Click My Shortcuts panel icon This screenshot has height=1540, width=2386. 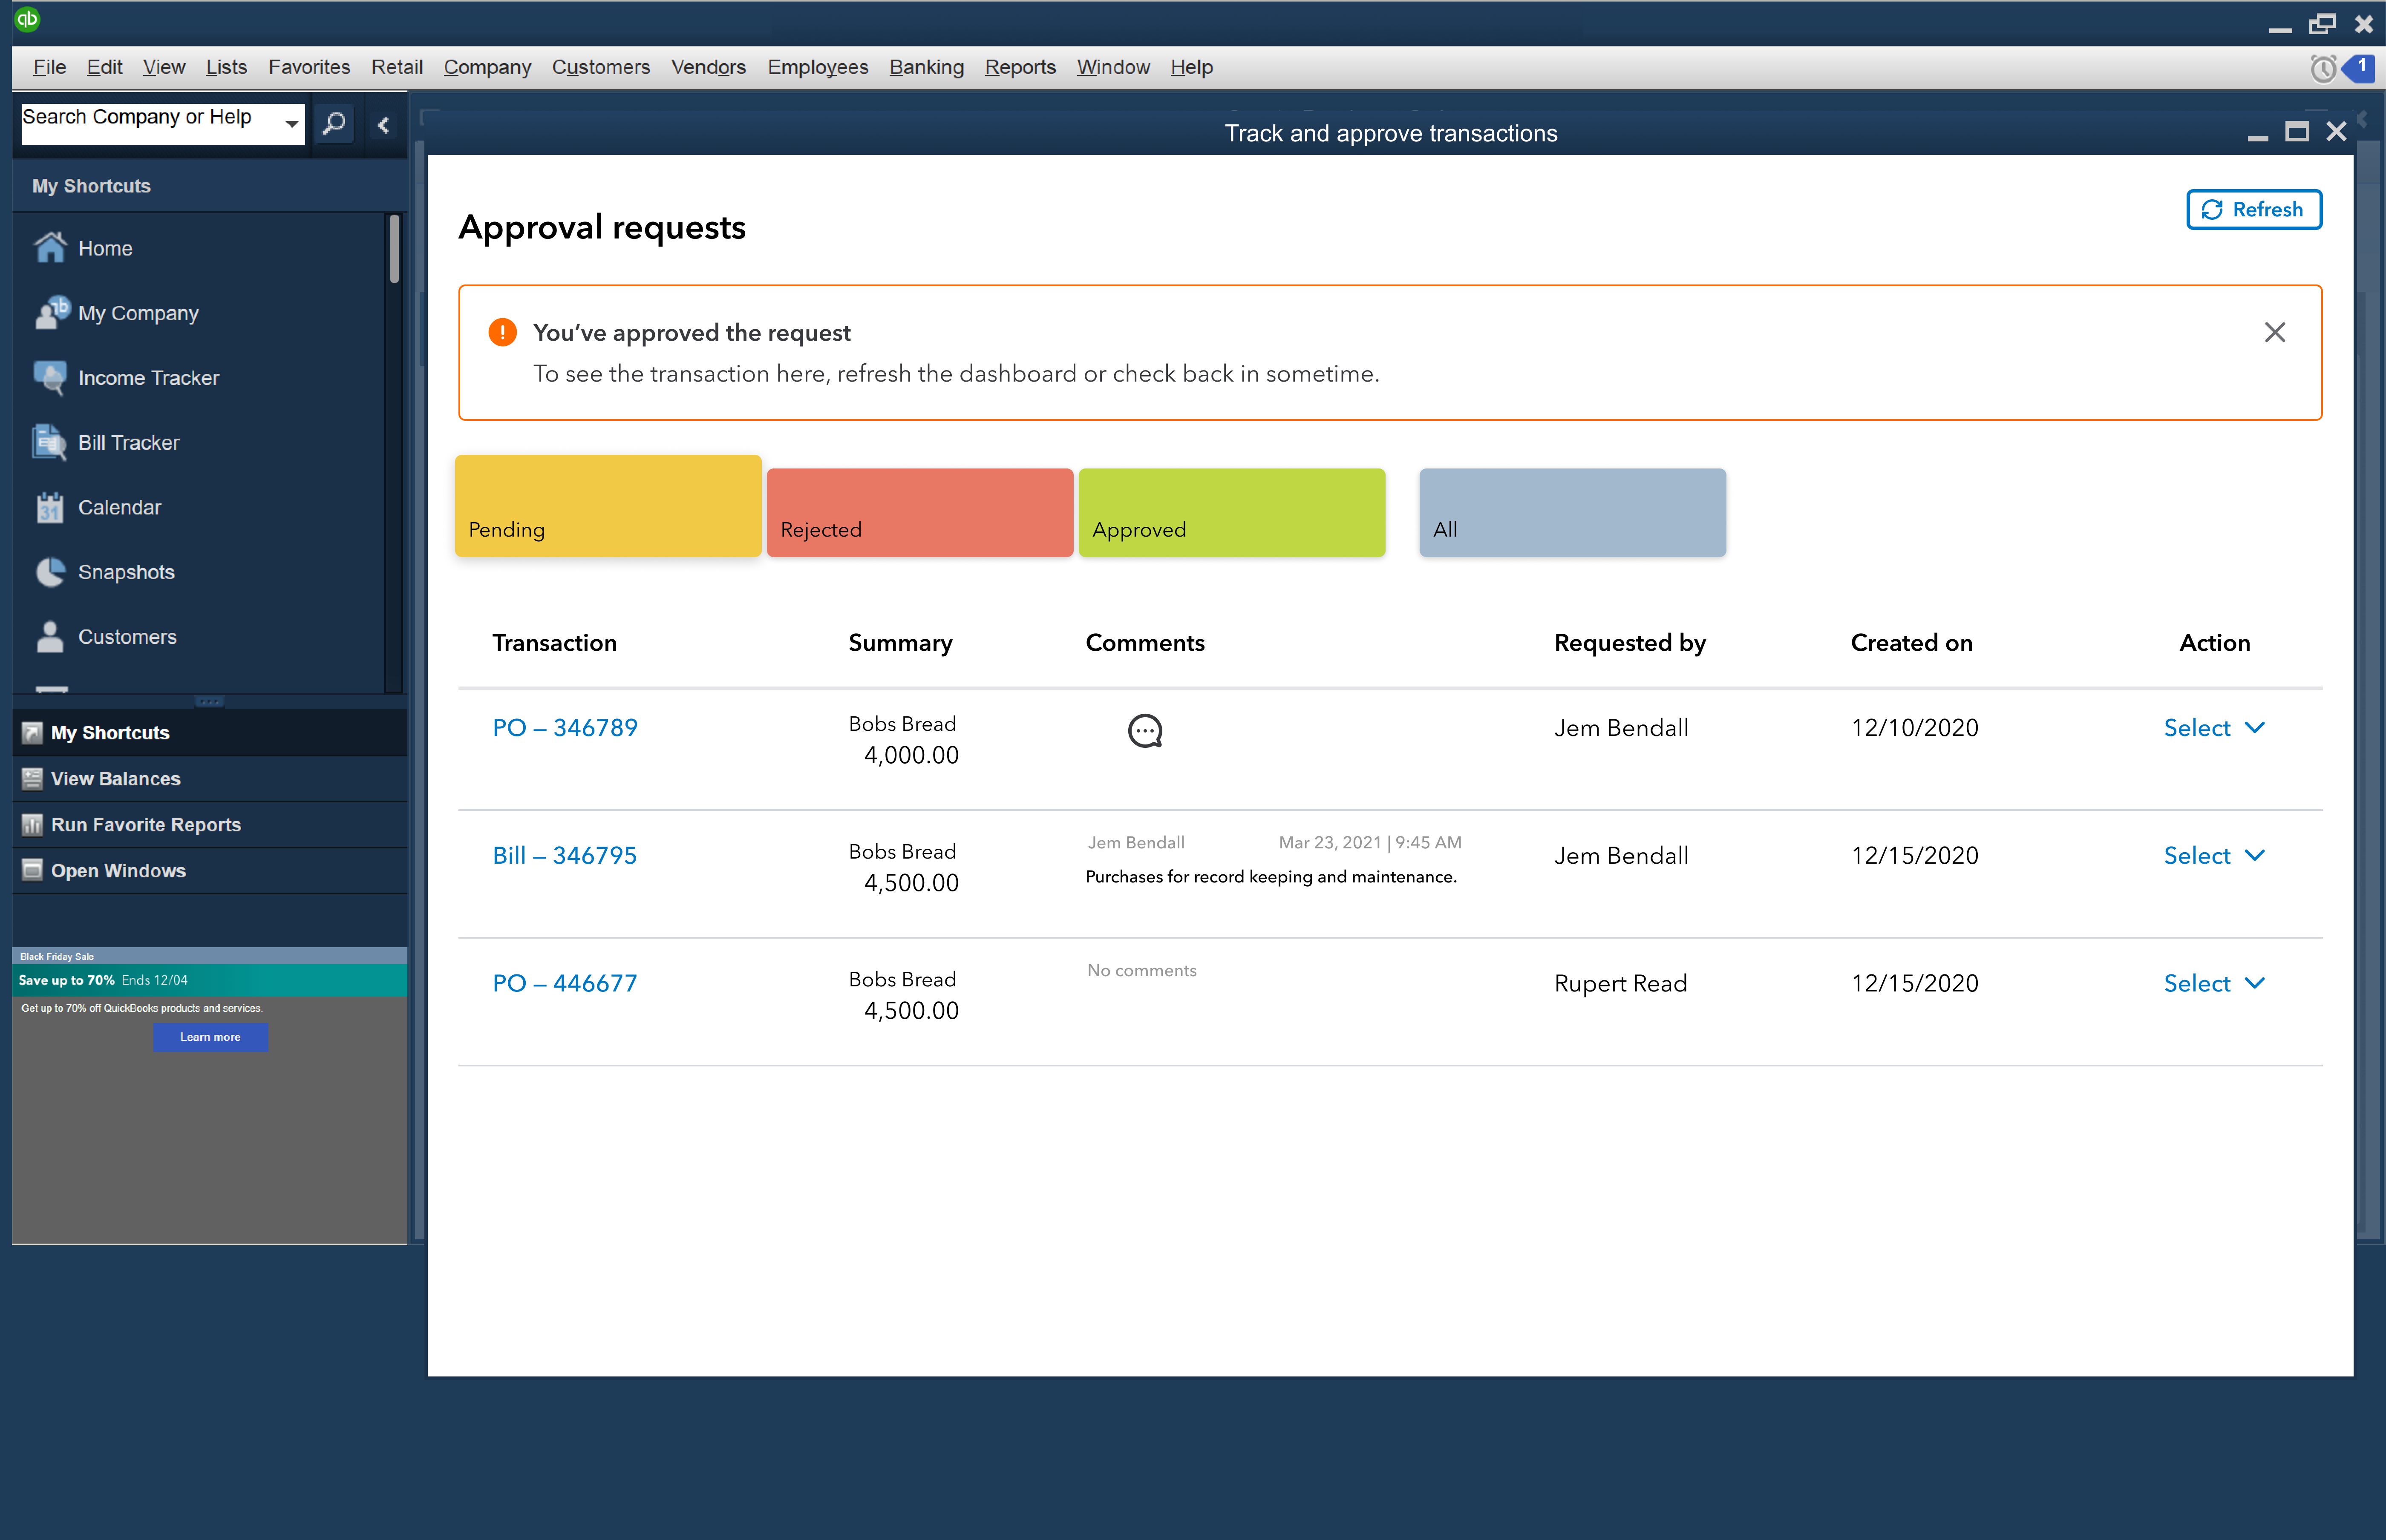pos(32,733)
